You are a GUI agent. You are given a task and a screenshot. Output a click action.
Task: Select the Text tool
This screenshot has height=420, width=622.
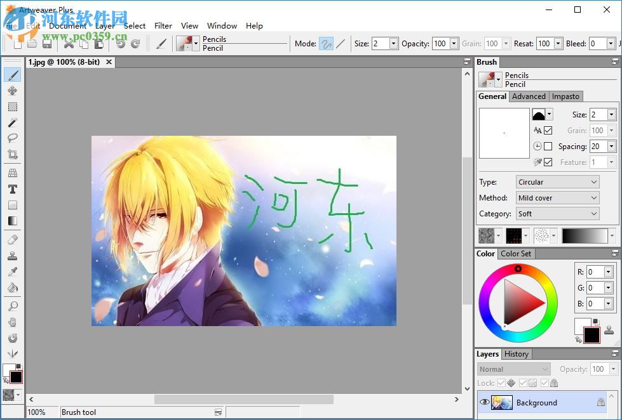tap(13, 188)
